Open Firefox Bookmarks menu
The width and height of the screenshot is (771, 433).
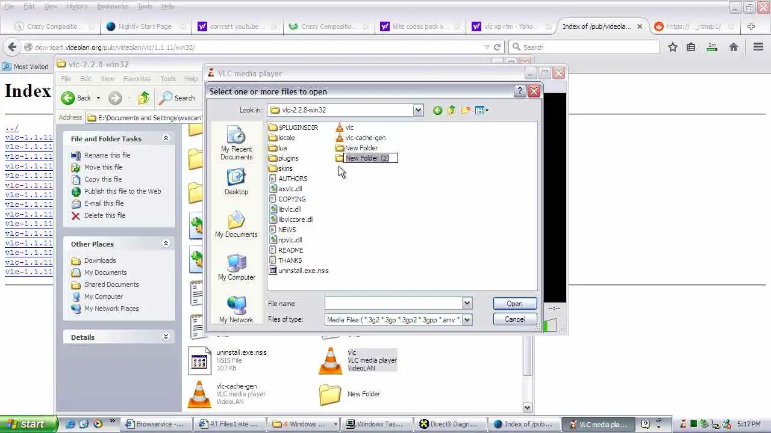click(112, 6)
